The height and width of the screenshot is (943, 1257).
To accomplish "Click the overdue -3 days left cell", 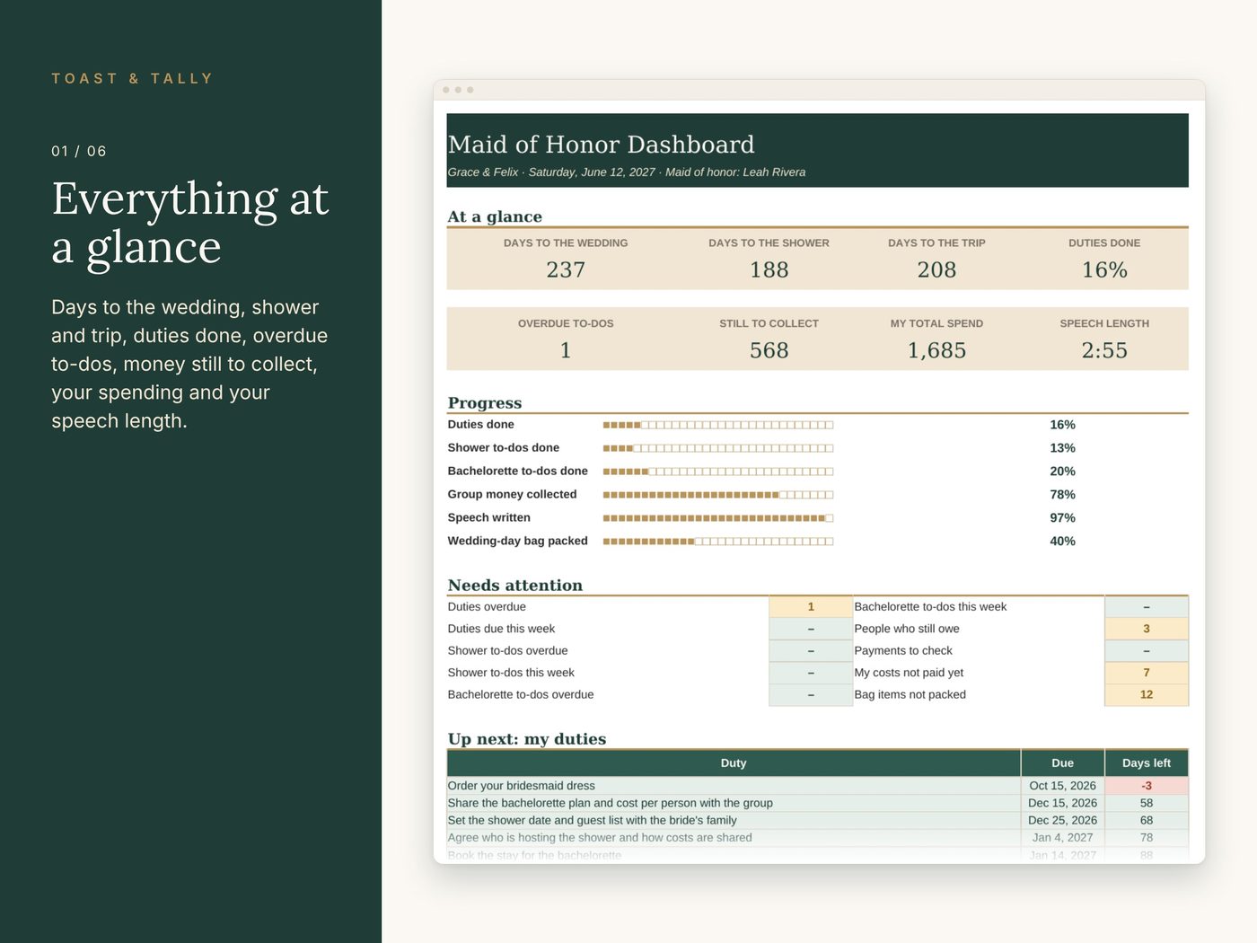I will pyautogui.click(x=1147, y=786).
